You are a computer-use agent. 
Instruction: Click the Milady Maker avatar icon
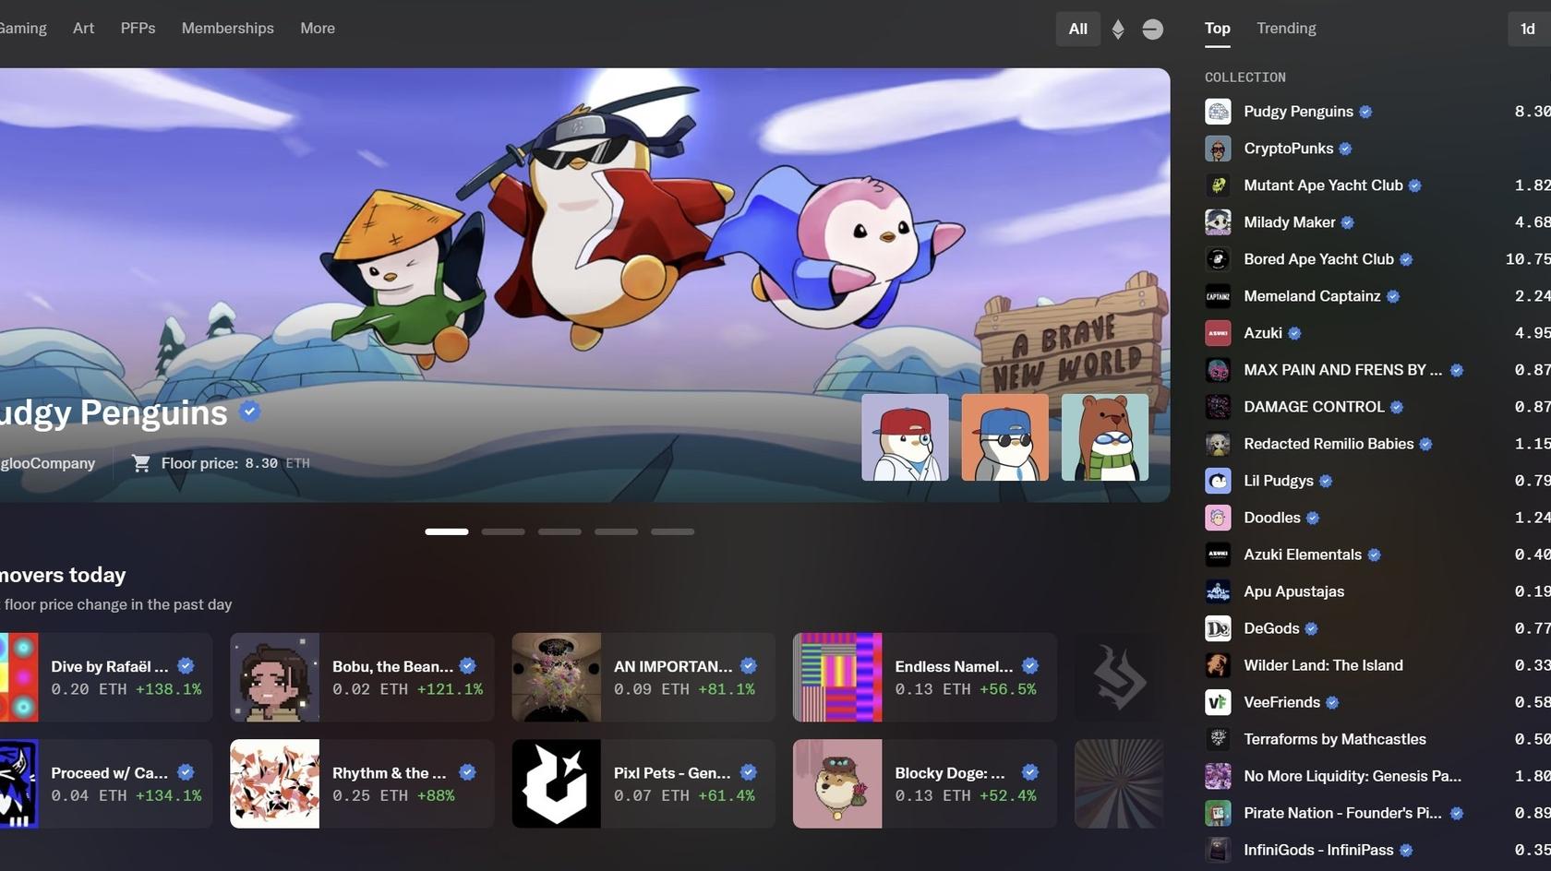pyautogui.click(x=1218, y=222)
